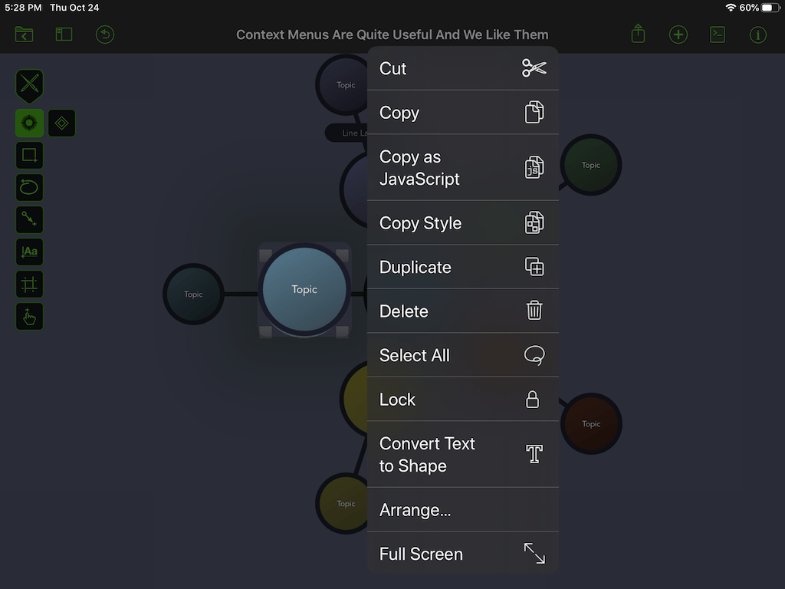Open the document browser folder icon
The height and width of the screenshot is (589, 785).
tap(24, 35)
